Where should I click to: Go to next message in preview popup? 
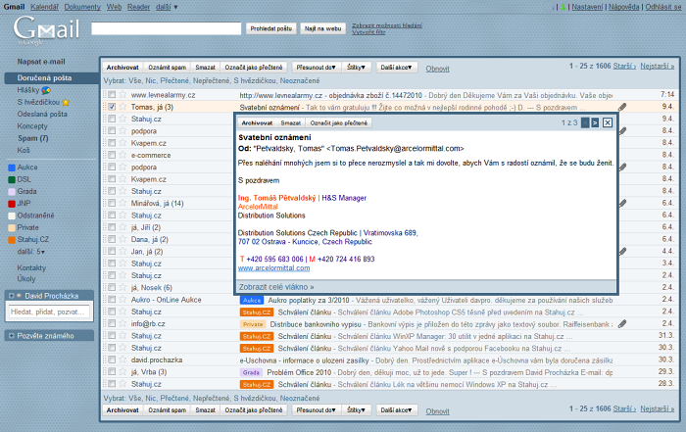tap(595, 122)
